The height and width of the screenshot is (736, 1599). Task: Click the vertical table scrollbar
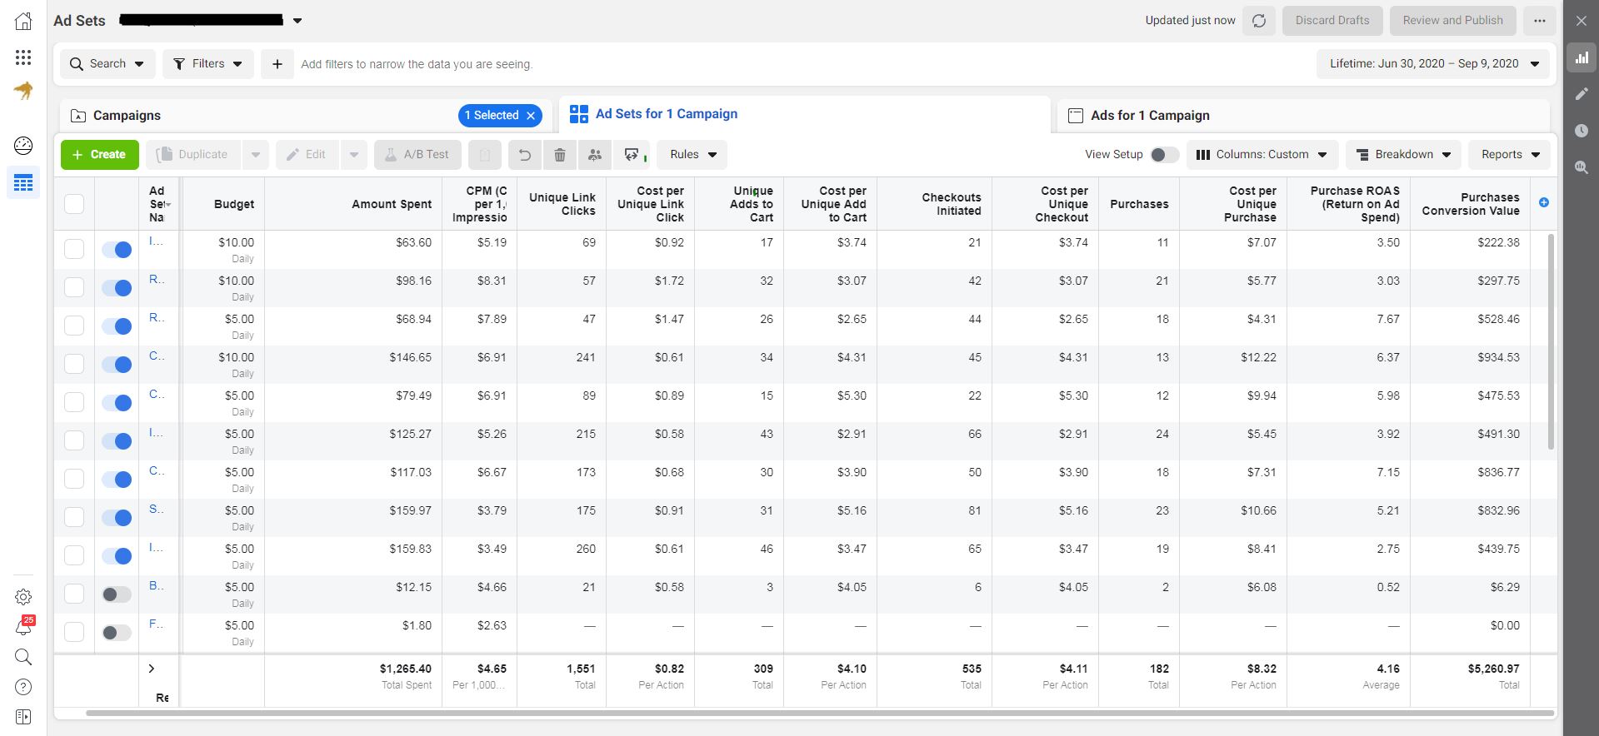(1551, 341)
